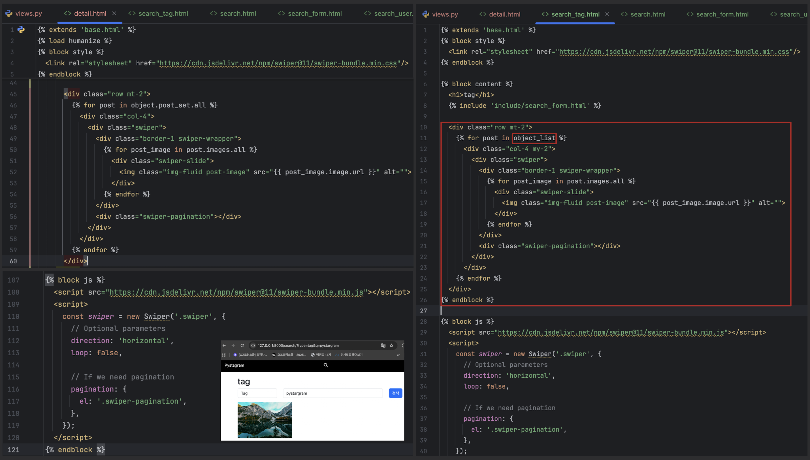Open the Tag search type dropdown

[257, 393]
